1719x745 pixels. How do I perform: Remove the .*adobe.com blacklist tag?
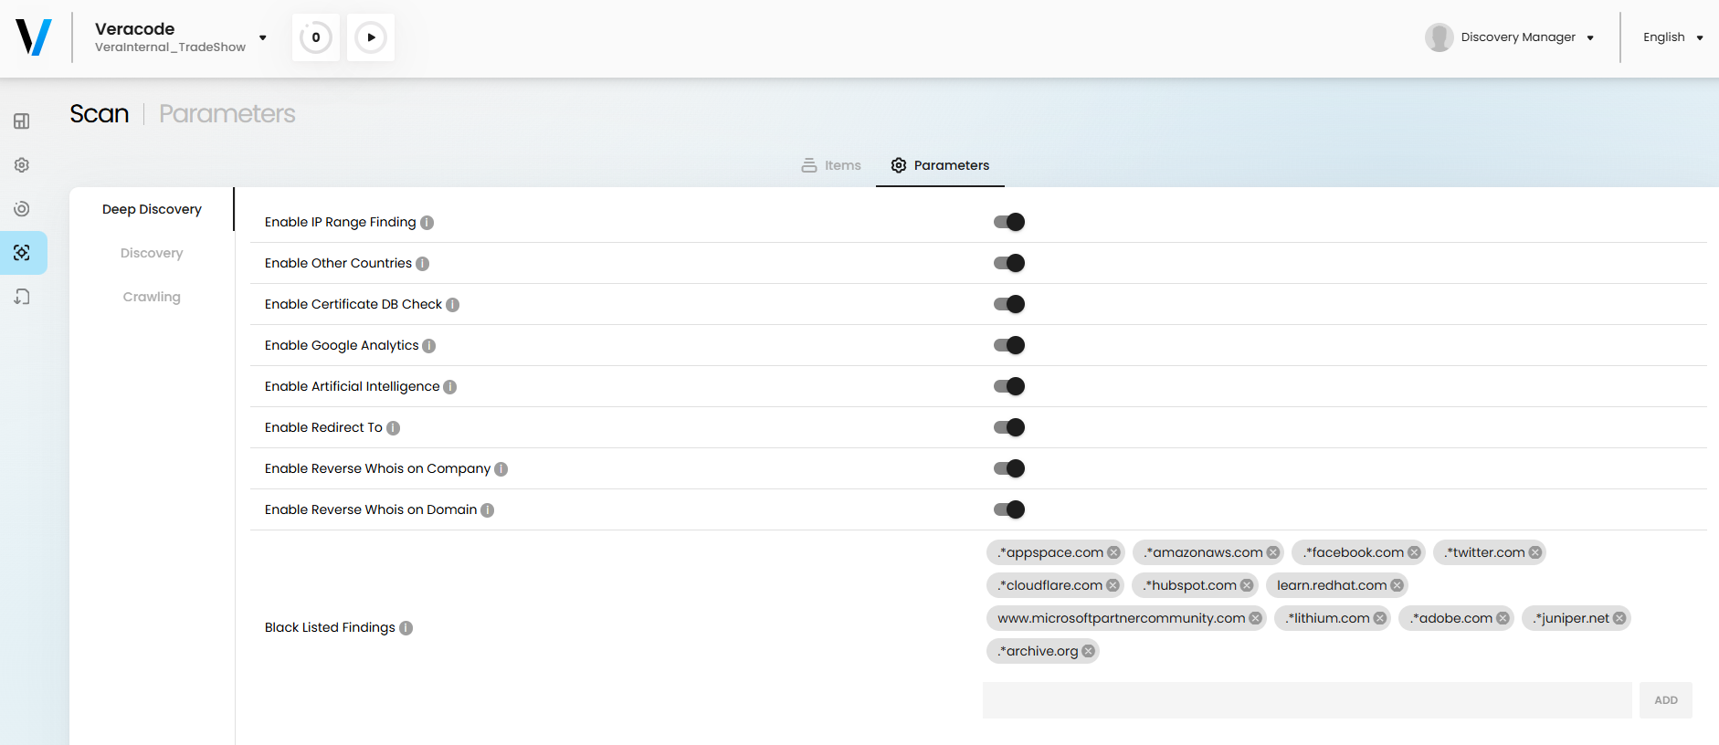[x=1503, y=618]
